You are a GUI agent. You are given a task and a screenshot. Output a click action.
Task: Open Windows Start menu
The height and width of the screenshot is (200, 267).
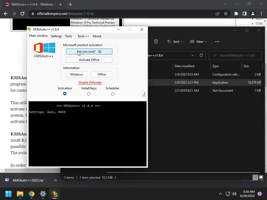pyautogui.click(x=8, y=194)
